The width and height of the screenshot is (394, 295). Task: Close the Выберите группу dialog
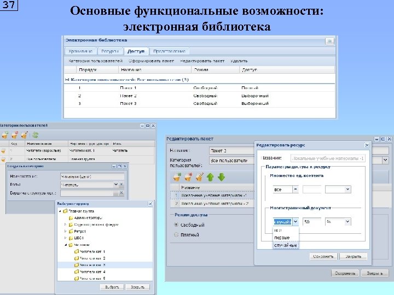point(150,204)
